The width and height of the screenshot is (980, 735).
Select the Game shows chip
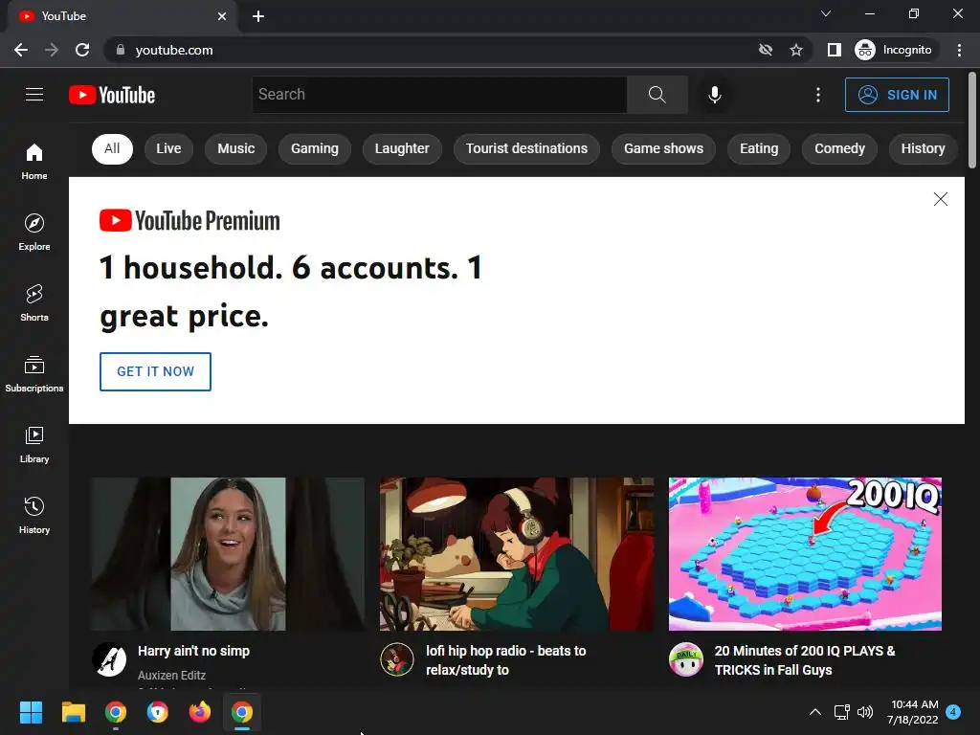(x=663, y=148)
